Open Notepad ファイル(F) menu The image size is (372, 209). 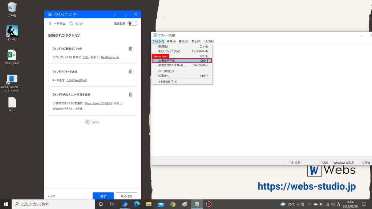tap(158, 41)
